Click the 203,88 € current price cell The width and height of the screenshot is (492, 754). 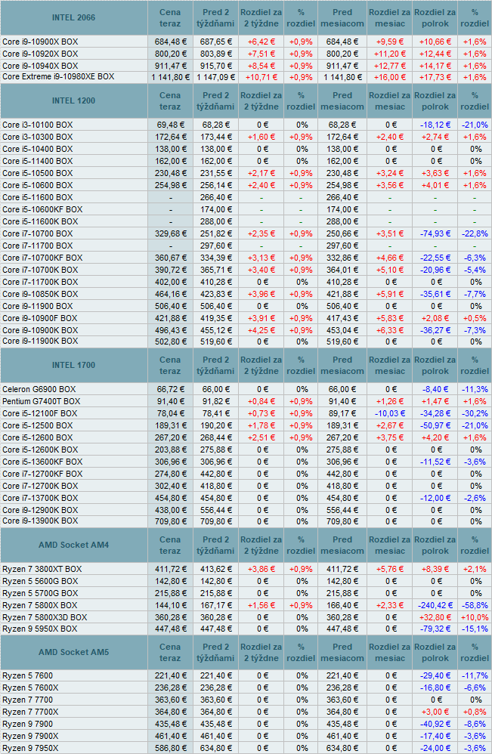tap(170, 450)
